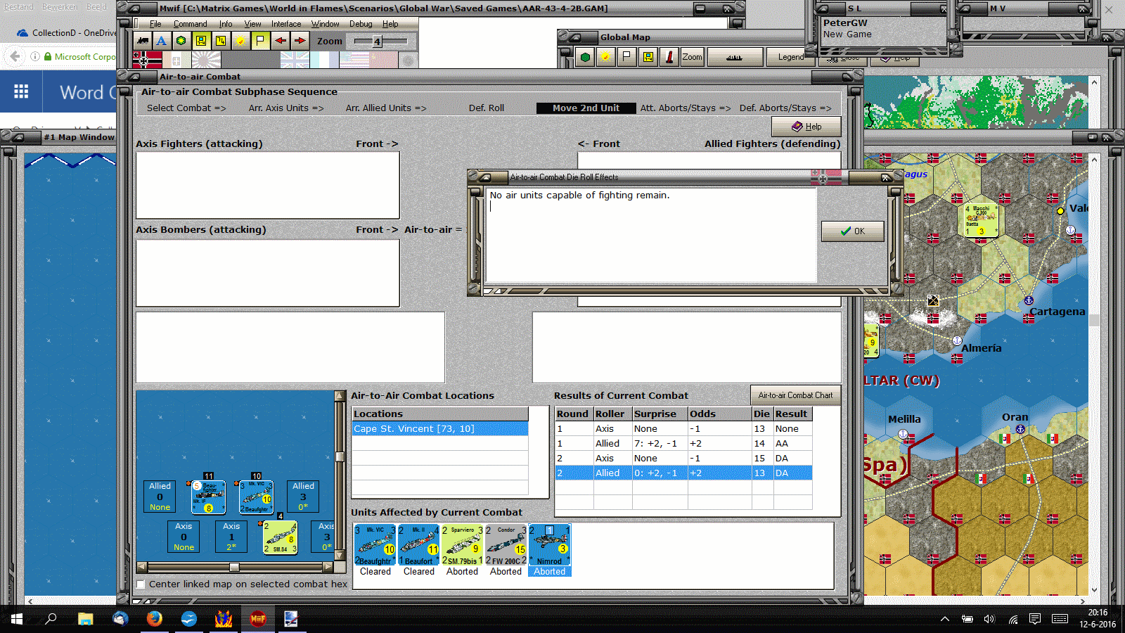Confirm the die roll effects with OK
Image resolution: width=1125 pixels, height=633 pixels.
click(853, 231)
